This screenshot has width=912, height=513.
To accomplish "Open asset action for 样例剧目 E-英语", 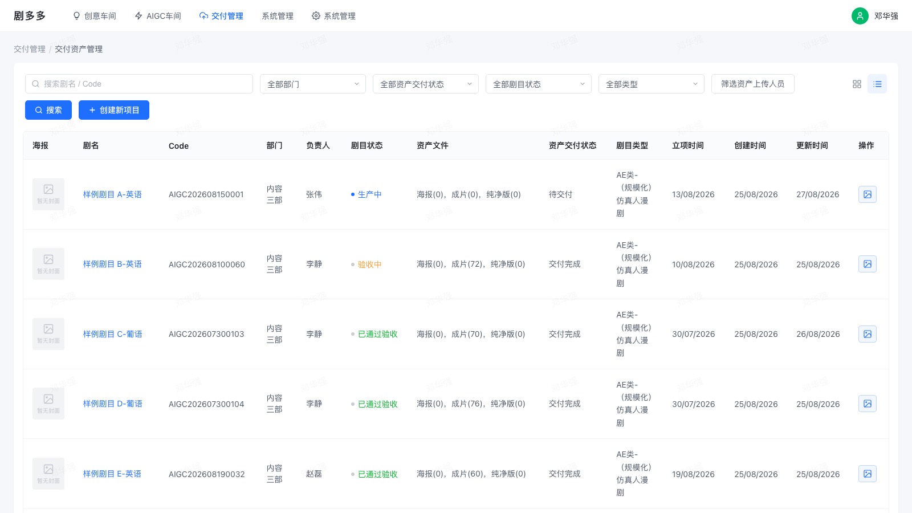I will point(868,474).
